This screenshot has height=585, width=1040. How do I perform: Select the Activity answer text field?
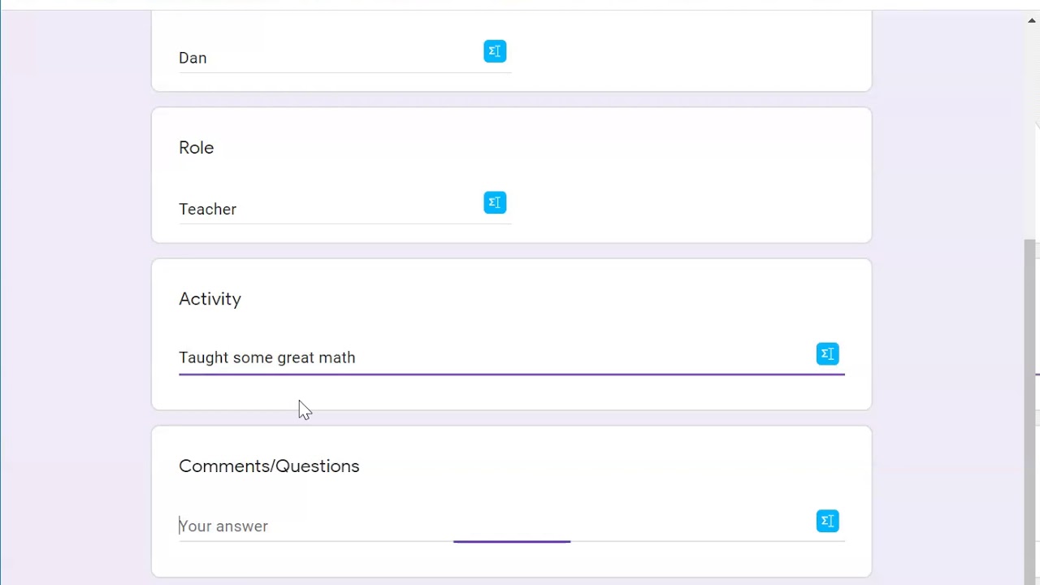click(569, 357)
